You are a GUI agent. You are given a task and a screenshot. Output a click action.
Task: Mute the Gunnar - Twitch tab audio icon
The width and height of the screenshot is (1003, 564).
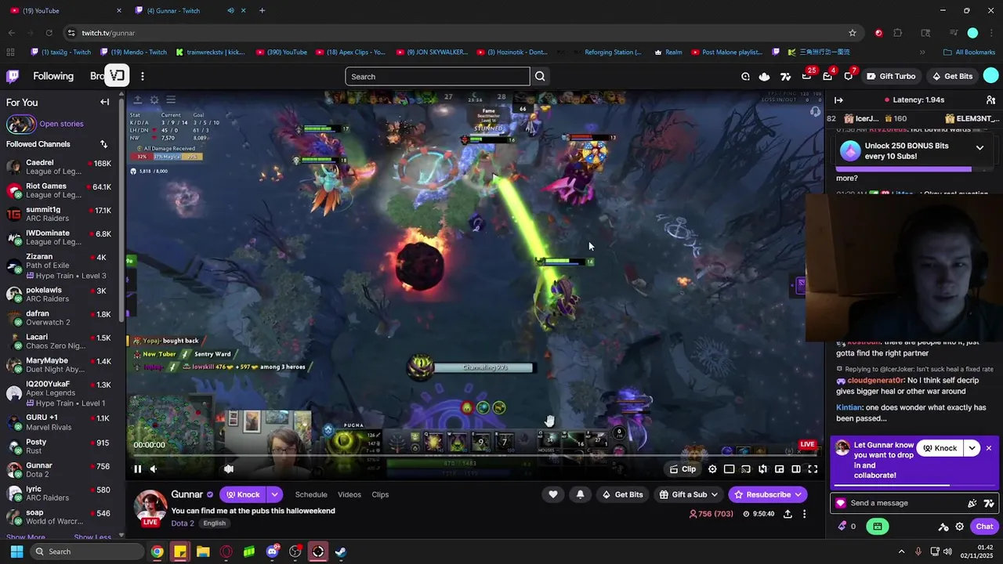230,10
